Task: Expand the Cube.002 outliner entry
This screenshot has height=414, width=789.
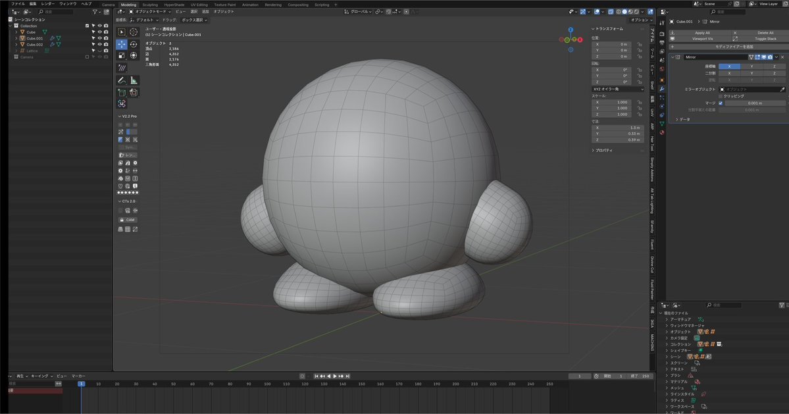Action: [16, 44]
